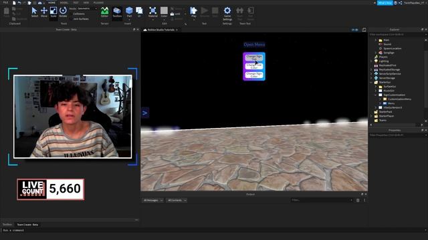Clear the Output with trash icon
This screenshot has height=240, width=428.
coord(358,200)
